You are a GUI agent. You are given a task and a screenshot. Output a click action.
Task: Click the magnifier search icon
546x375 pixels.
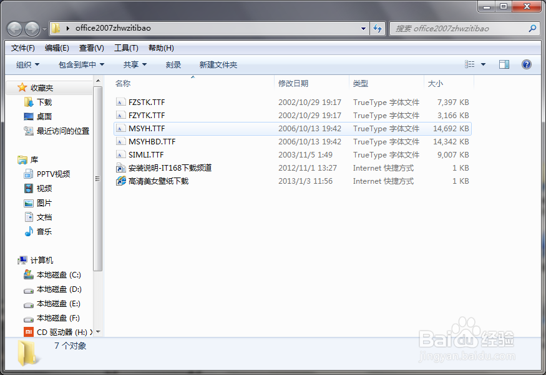[x=532, y=28]
